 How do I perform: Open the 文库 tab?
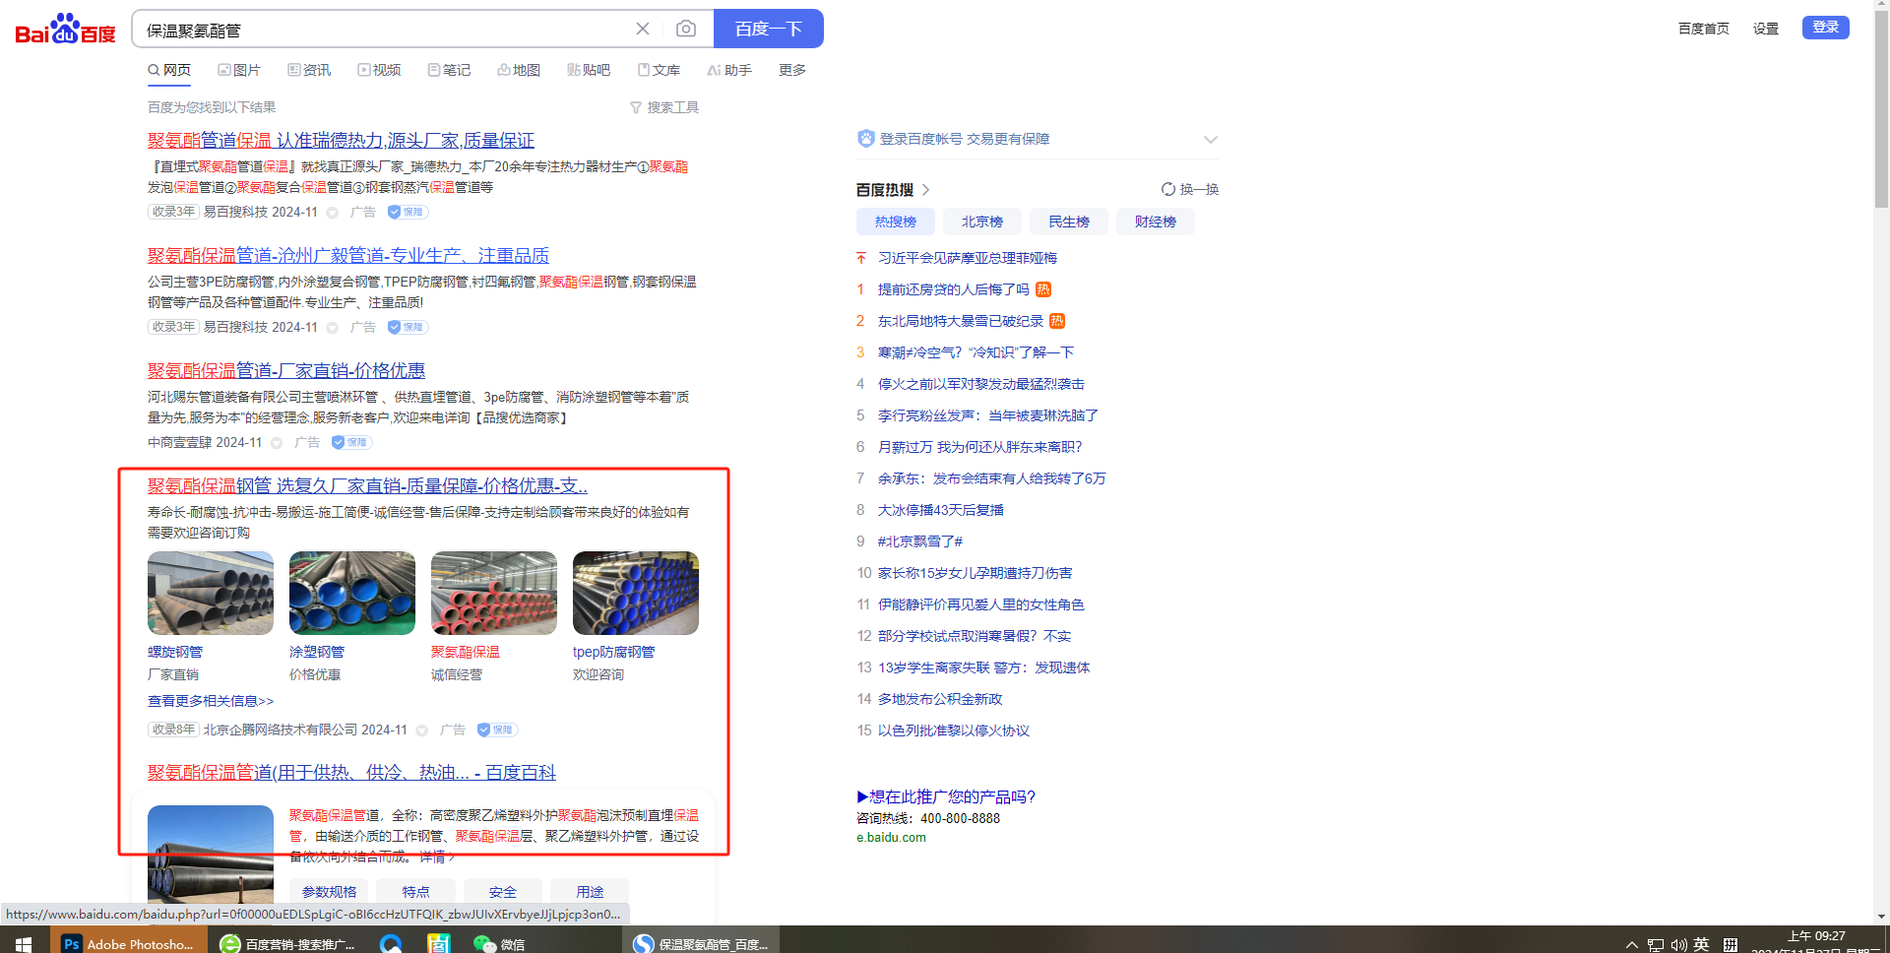click(659, 70)
